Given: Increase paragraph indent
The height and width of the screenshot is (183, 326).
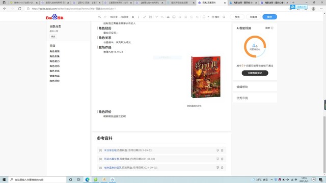Looking at the screenshot, I should 197,17.
